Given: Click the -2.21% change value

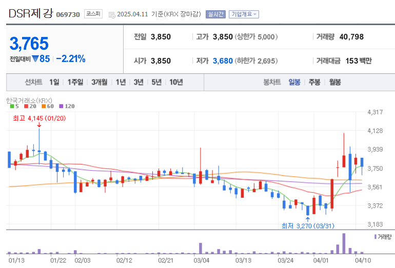Looking at the screenshot, I should click(x=71, y=58).
